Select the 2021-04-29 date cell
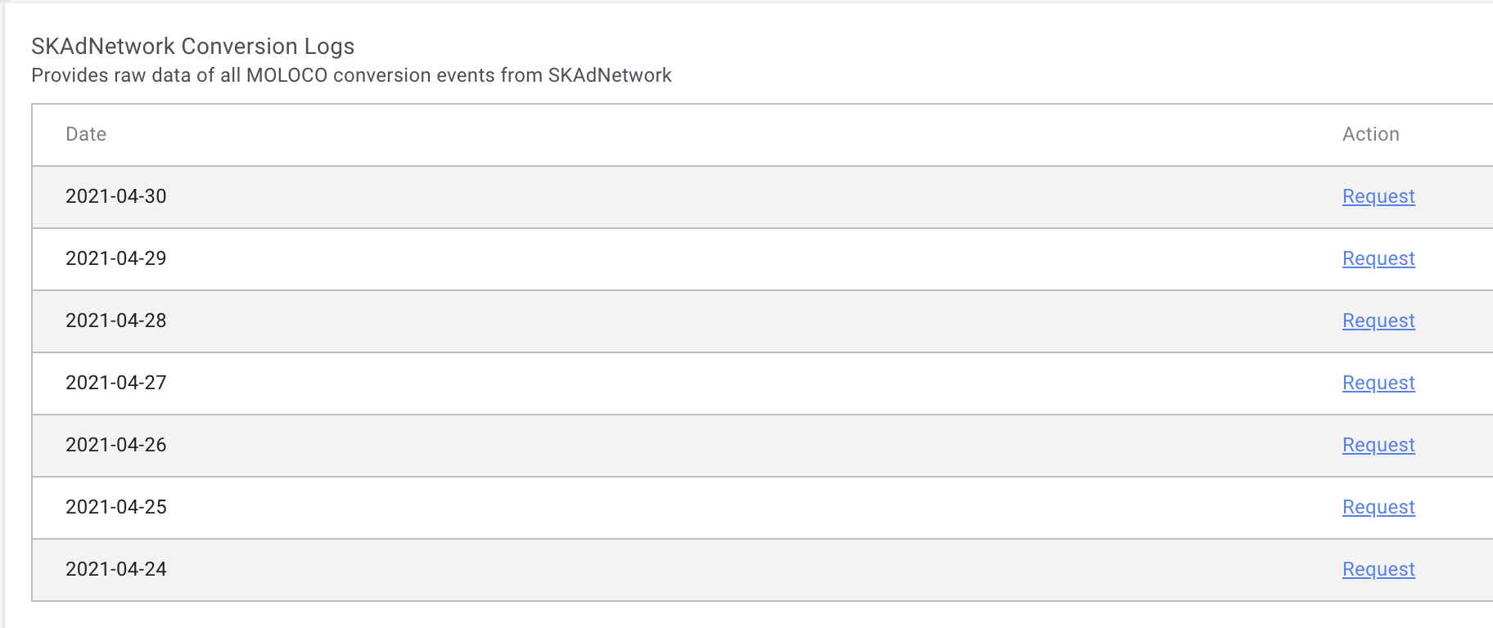 [x=116, y=258]
